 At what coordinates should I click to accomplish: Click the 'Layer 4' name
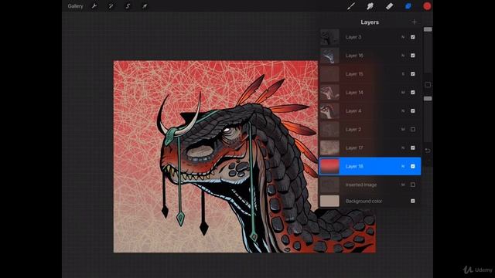pyautogui.click(x=353, y=111)
